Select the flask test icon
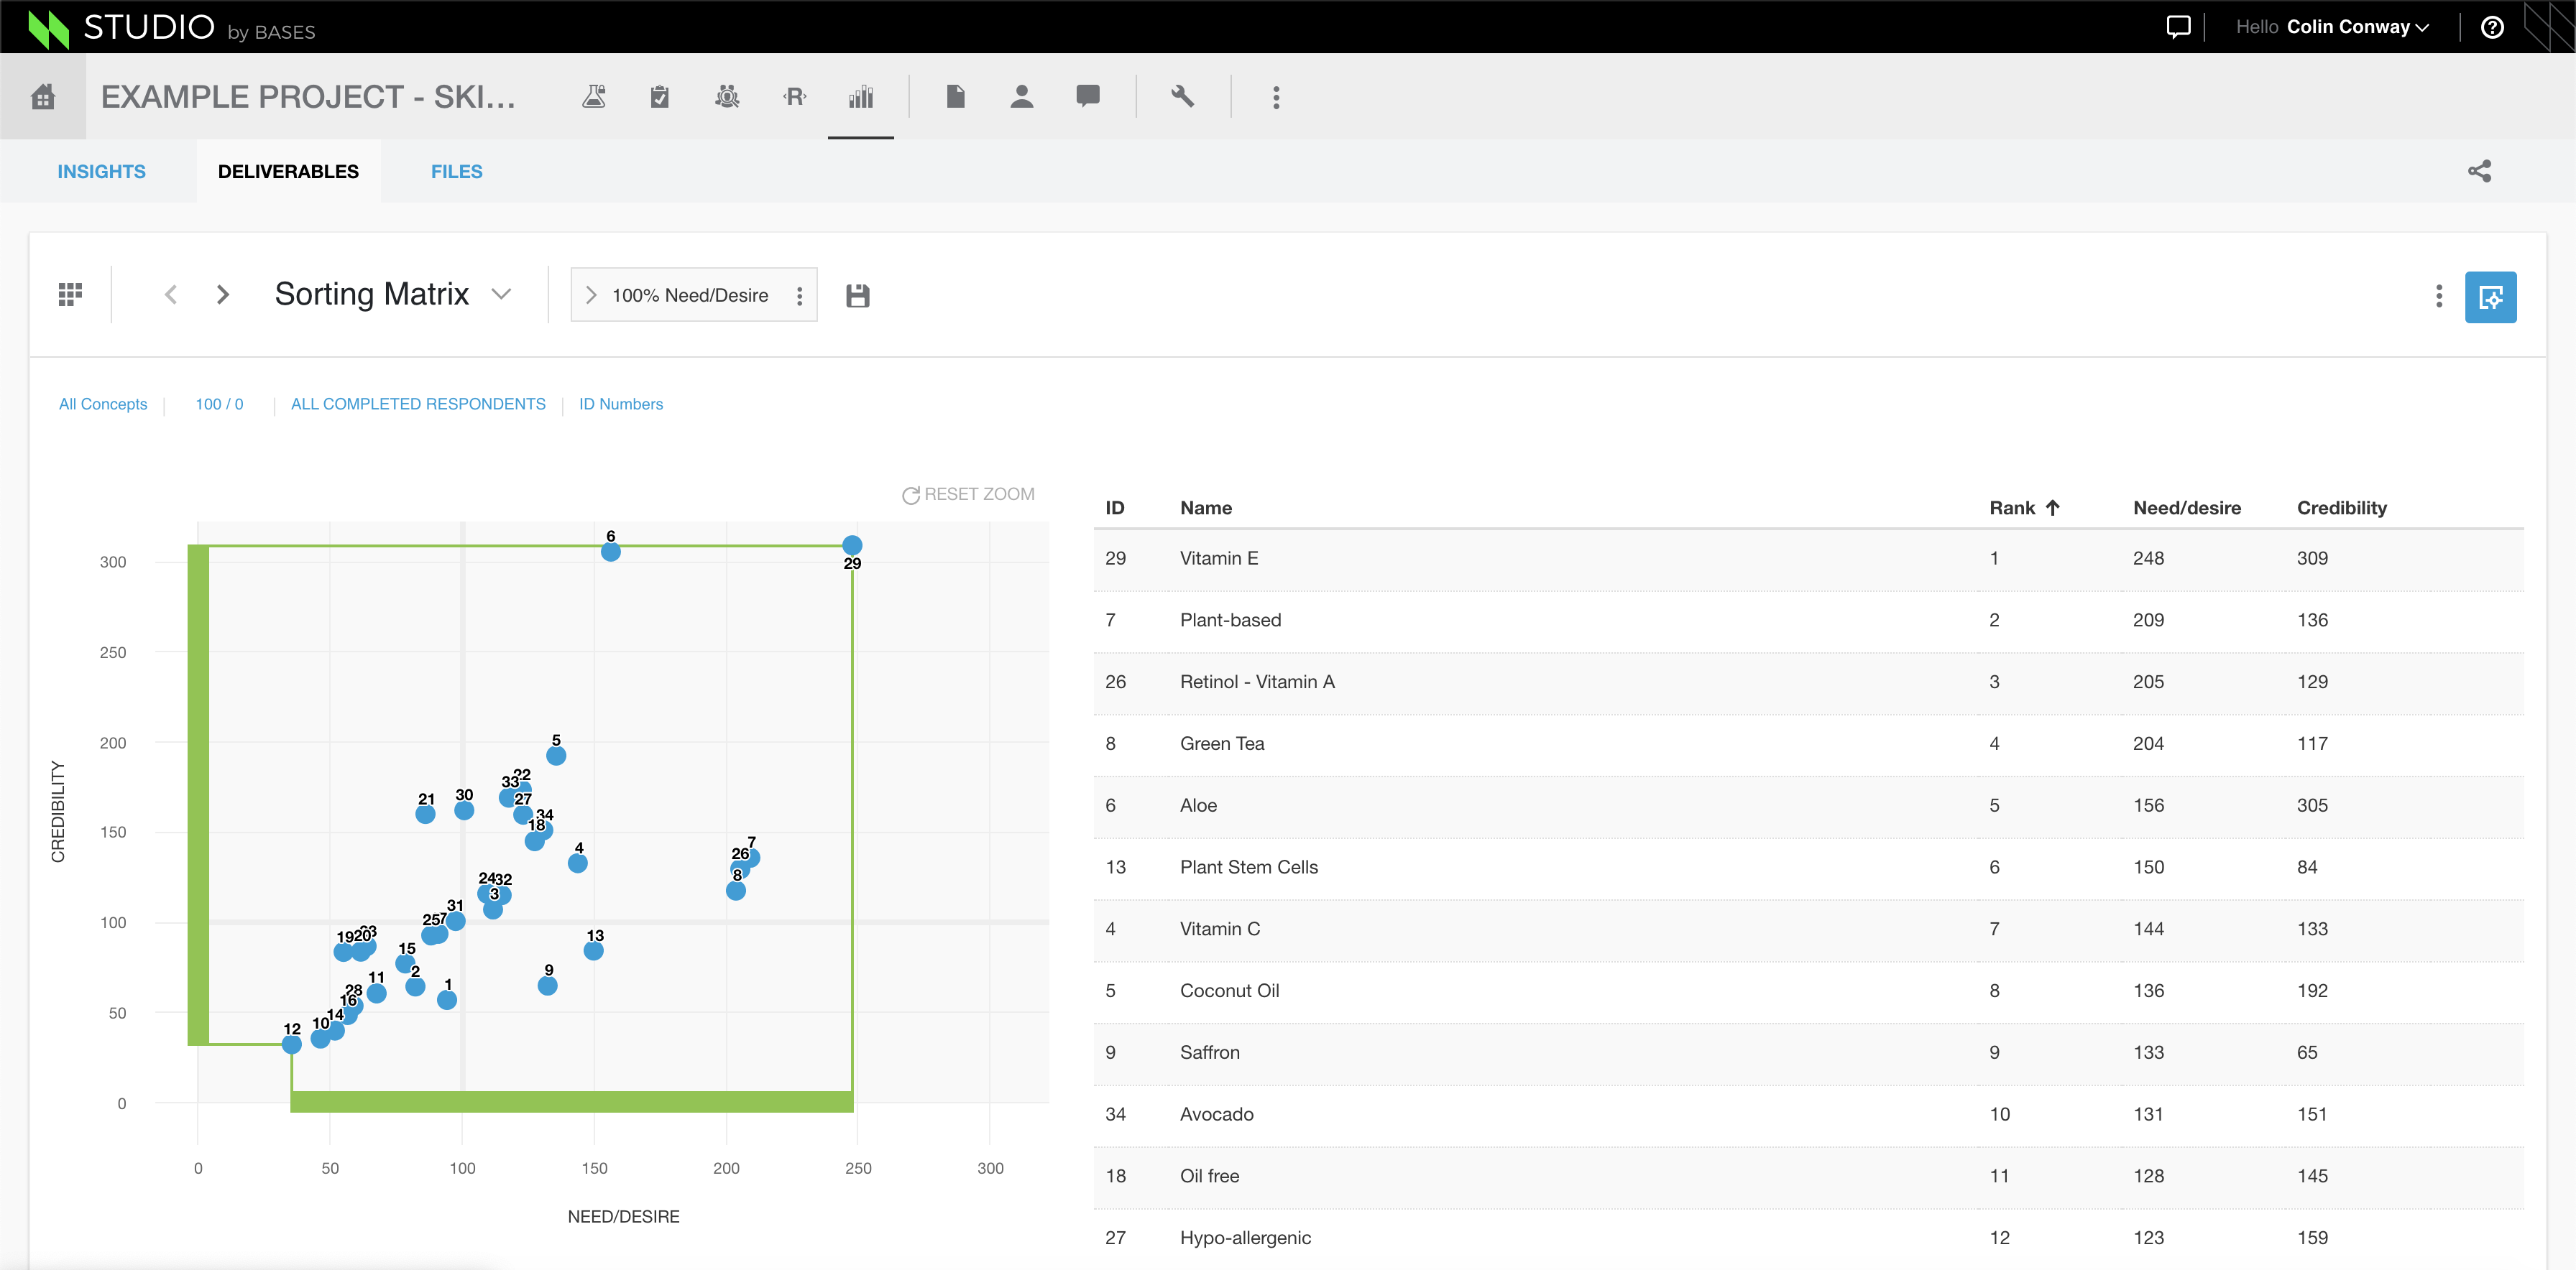The height and width of the screenshot is (1270, 2576). coord(594,96)
